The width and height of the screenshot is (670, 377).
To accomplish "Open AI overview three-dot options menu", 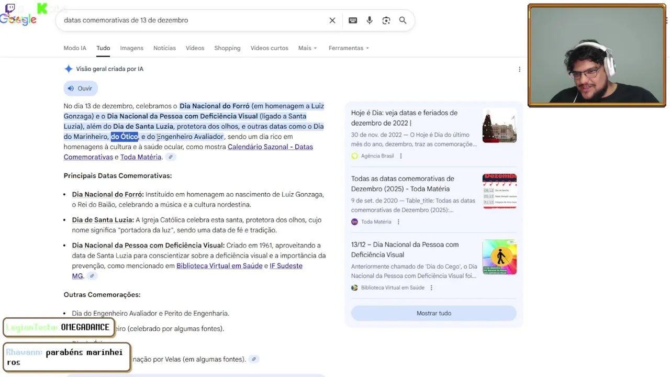I will click(x=519, y=69).
